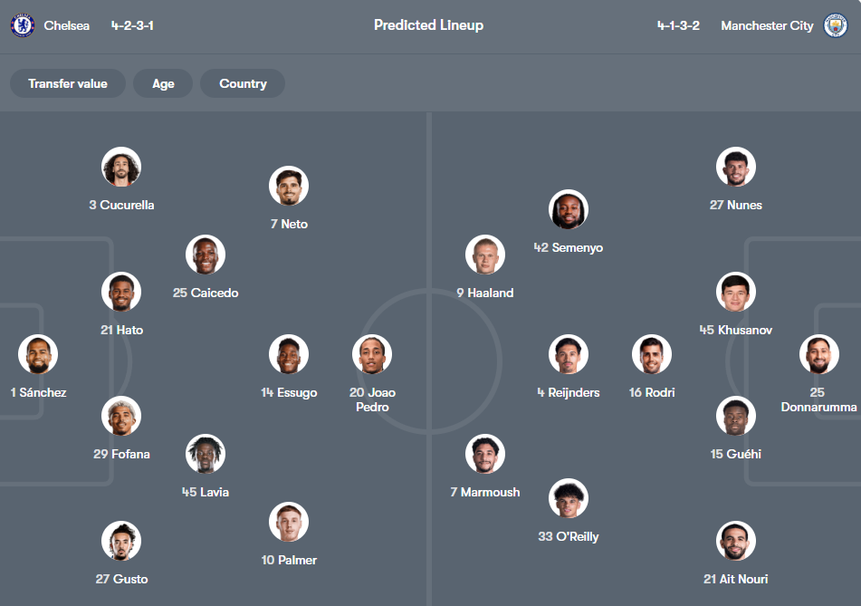Click the Chelsea team name
The image size is (861, 606).
[67, 25]
